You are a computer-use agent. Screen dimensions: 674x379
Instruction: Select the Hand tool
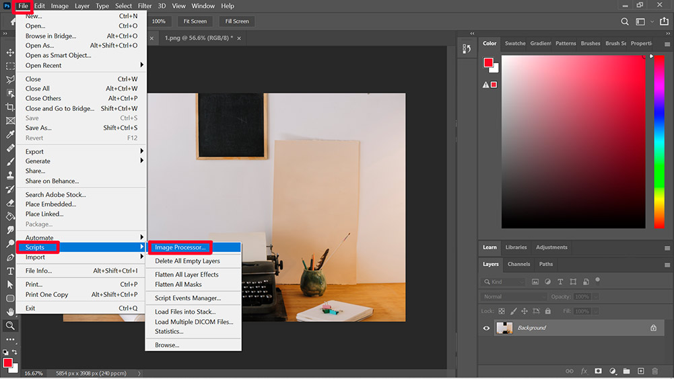pos(10,312)
